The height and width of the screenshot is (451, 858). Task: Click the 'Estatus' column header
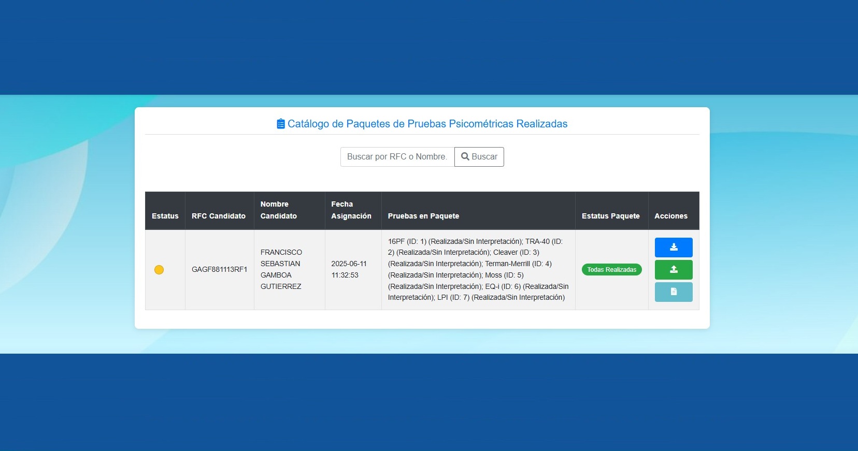[x=165, y=216]
